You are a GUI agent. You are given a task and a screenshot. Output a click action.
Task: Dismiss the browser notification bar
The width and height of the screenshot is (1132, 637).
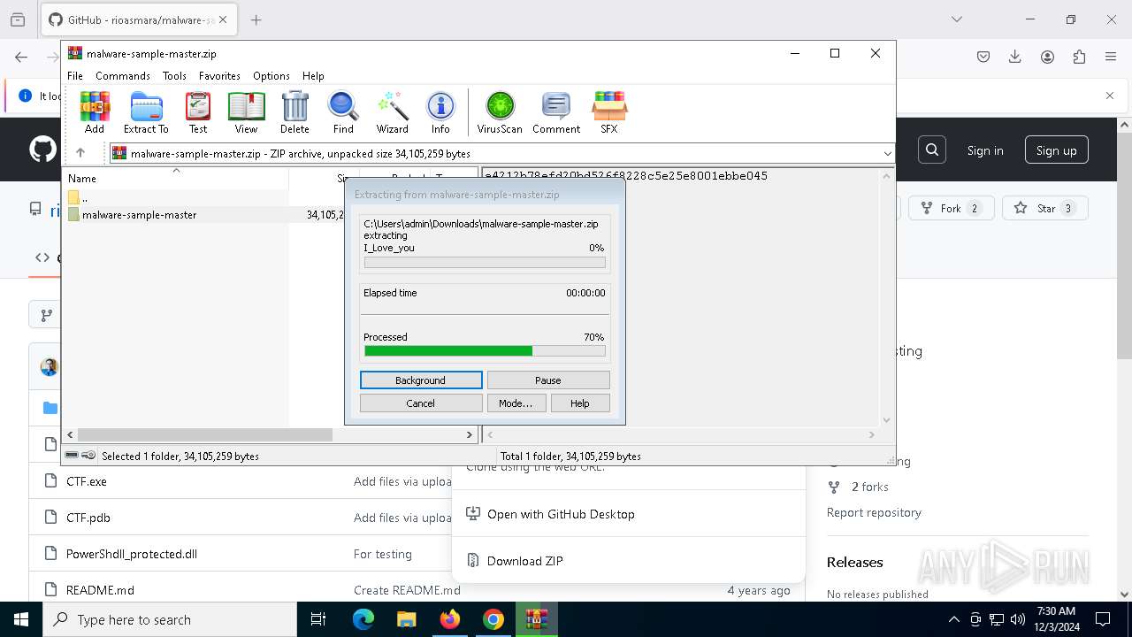pos(1110,96)
